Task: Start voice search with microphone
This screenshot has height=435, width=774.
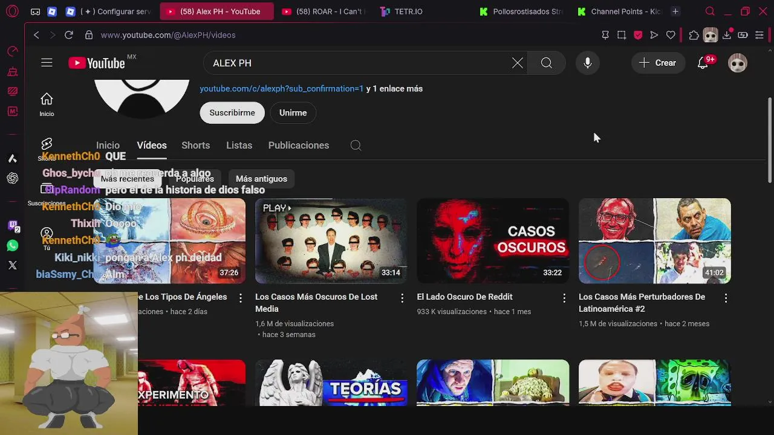Action: [x=587, y=63]
